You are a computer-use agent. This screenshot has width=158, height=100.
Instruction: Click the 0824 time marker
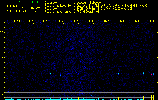tap(61, 21)
